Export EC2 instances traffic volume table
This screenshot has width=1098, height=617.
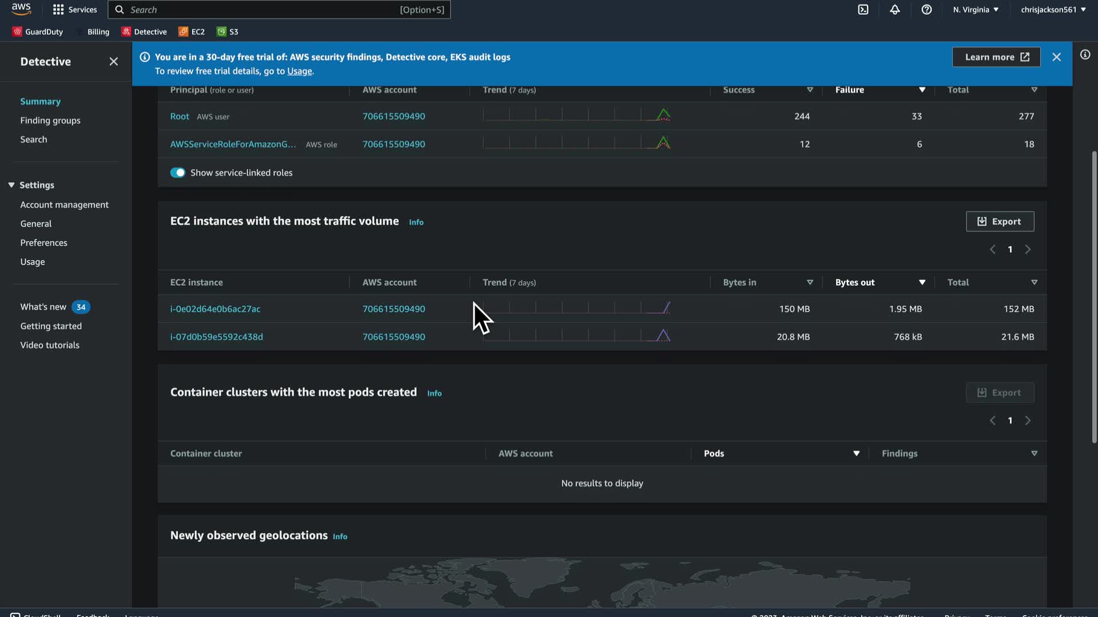click(x=1000, y=221)
